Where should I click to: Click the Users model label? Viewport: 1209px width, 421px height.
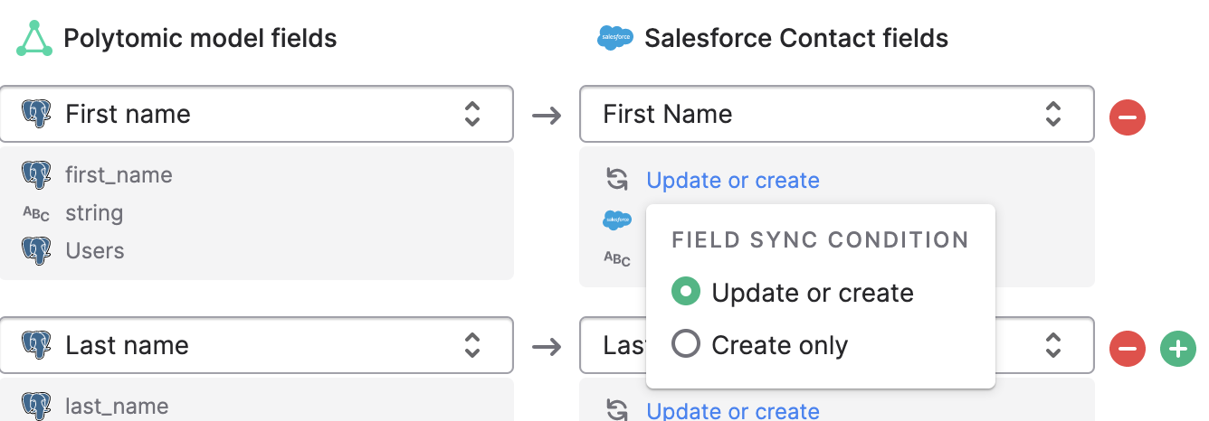pyautogui.click(x=95, y=250)
